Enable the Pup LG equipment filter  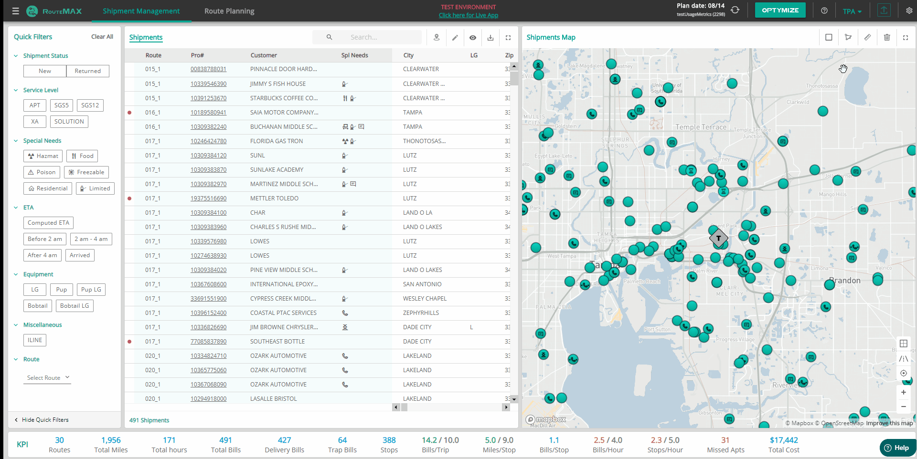tap(91, 290)
